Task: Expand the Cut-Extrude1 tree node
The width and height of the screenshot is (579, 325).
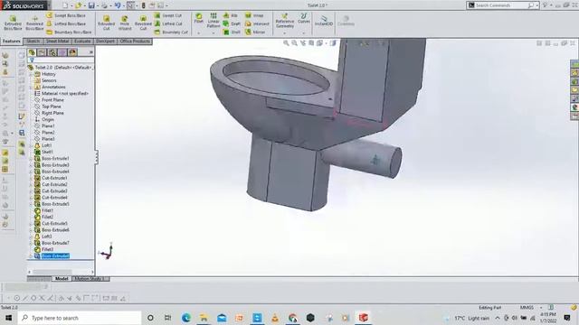Action: click(x=31, y=178)
